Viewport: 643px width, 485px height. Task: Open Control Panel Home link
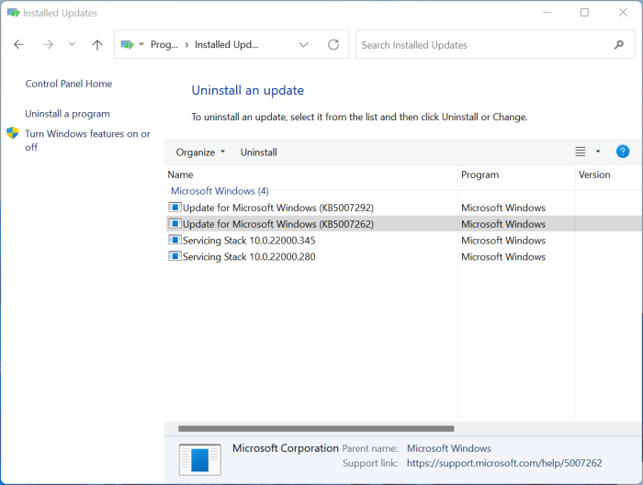click(x=69, y=84)
